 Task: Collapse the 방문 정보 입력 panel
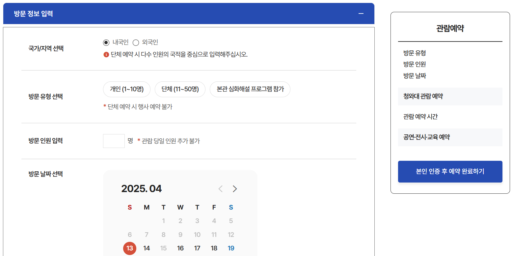point(361,14)
